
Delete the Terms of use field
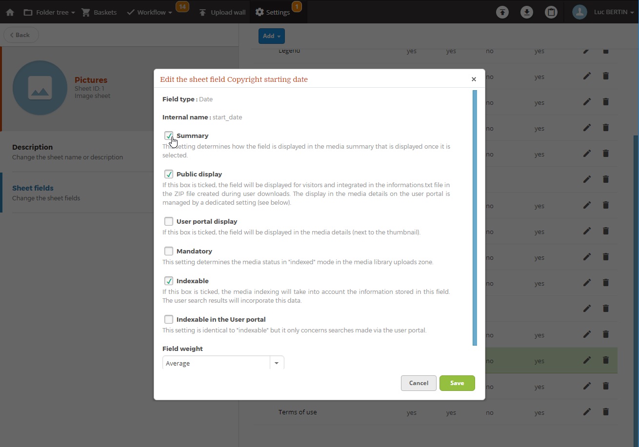tap(606, 411)
